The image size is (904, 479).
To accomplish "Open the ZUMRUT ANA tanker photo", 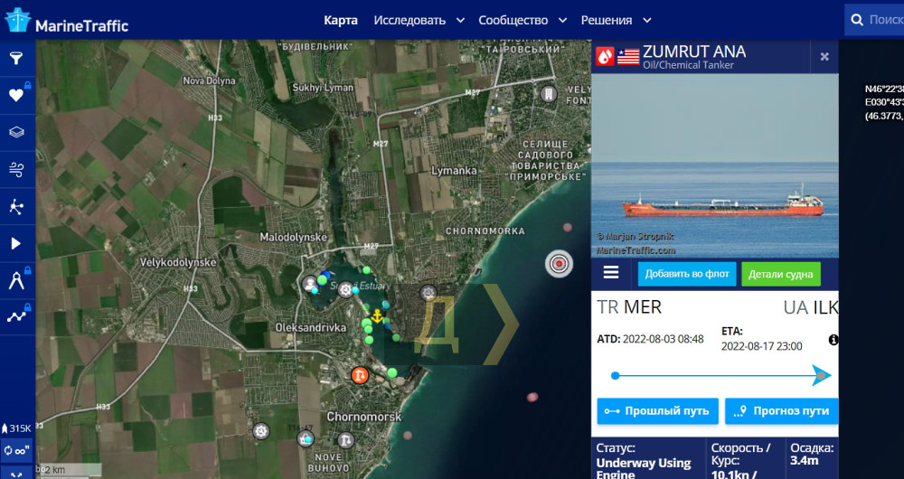I will [x=715, y=165].
